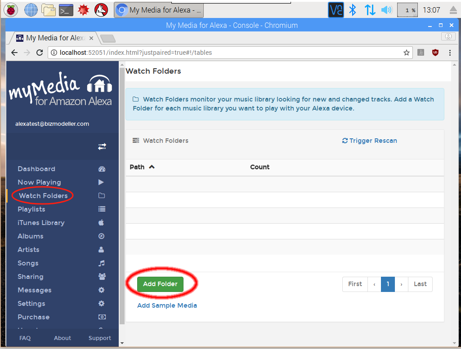461x349 pixels.
Task: Click the Add Sample Media link
Action: point(167,305)
